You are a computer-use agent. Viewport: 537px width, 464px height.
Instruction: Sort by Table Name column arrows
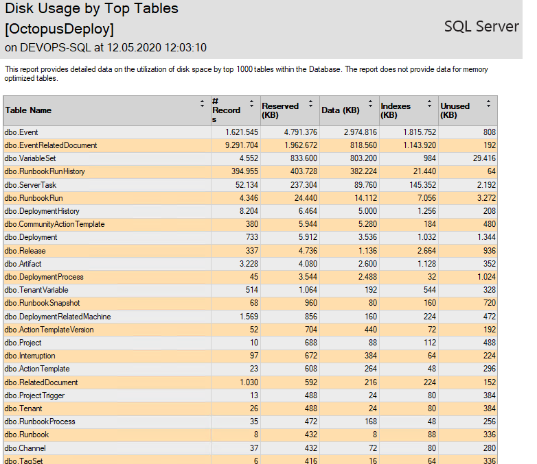(202, 103)
